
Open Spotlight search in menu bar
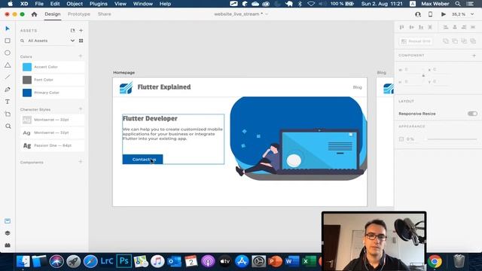pos(458,4)
